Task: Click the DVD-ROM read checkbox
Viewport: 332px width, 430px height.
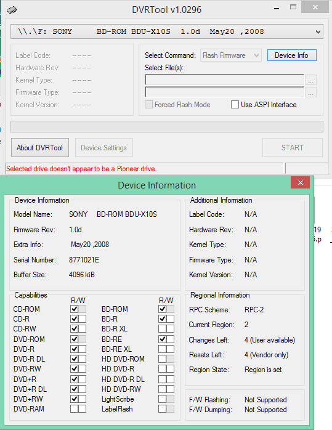Action: pos(74,339)
